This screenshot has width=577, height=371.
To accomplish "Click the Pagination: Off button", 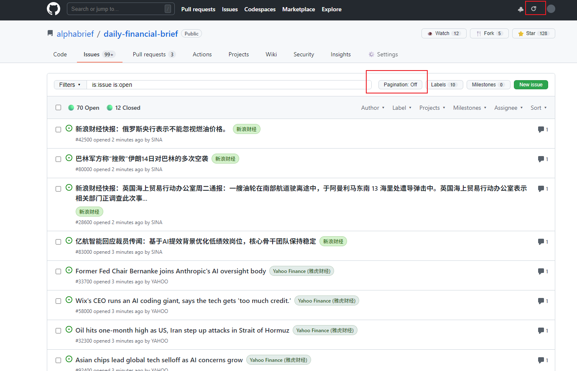I will pyautogui.click(x=401, y=85).
